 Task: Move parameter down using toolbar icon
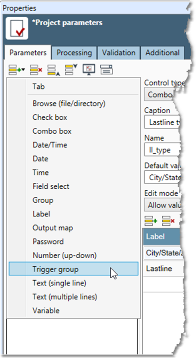tap(71, 69)
